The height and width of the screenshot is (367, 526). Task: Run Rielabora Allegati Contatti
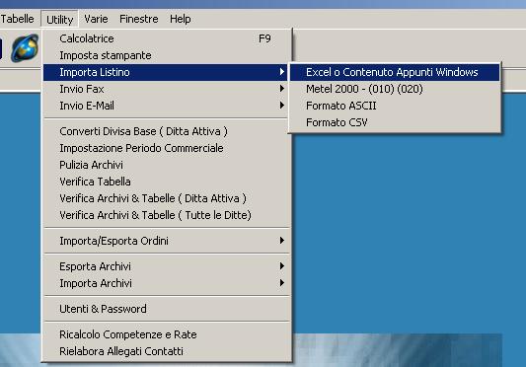tap(166, 351)
